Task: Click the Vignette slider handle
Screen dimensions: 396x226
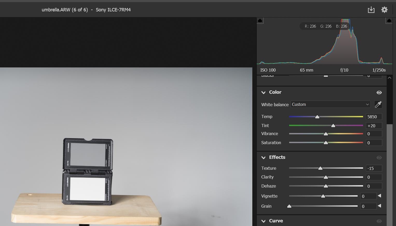Action: coord(323,196)
